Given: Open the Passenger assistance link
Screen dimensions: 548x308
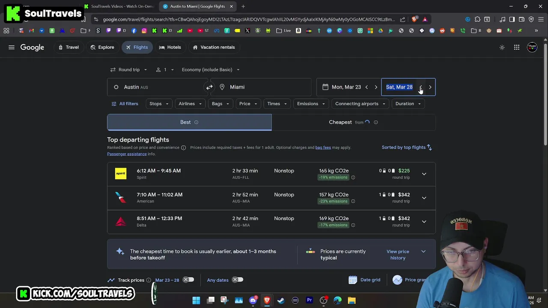Looking at the screenshot, I should [x=127, y=154].
